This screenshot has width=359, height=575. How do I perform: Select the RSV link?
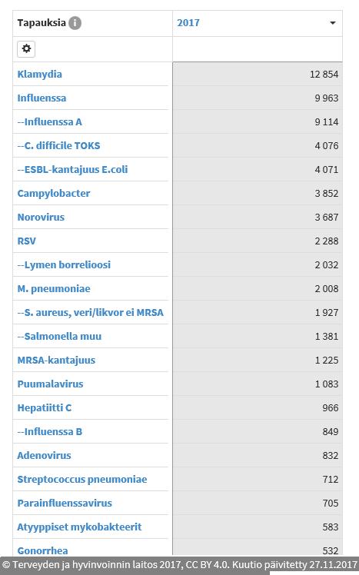[x=26, y=241]
